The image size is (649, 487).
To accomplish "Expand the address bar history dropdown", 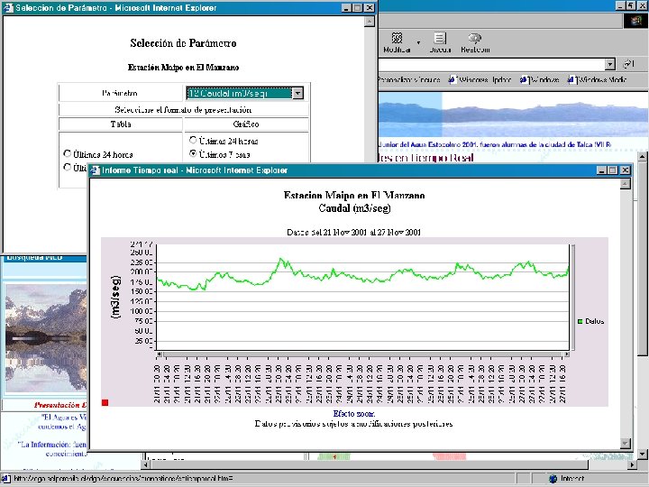I will coord(610,64).
